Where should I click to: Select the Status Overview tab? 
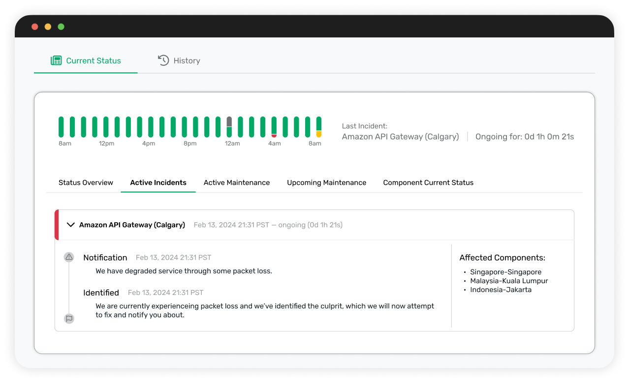tap(86, 182)
